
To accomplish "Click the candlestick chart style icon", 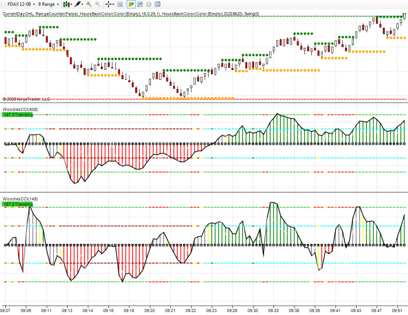I will 66,4.
